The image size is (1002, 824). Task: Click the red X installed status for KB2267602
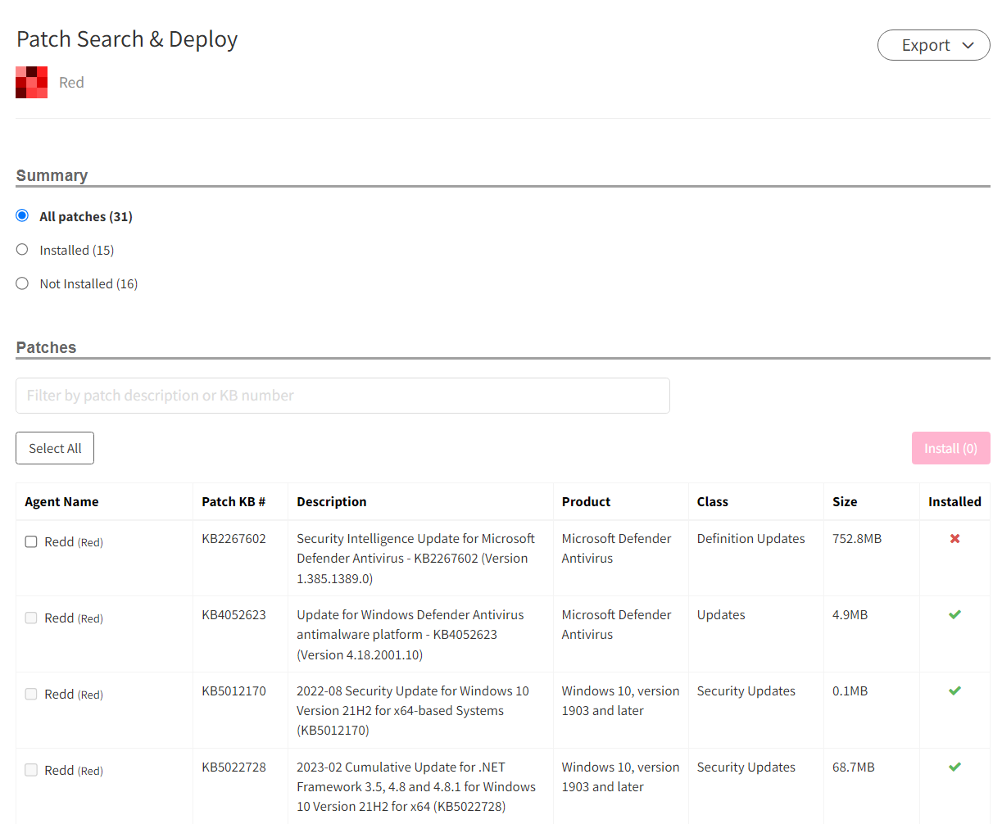tap(954, 539)
